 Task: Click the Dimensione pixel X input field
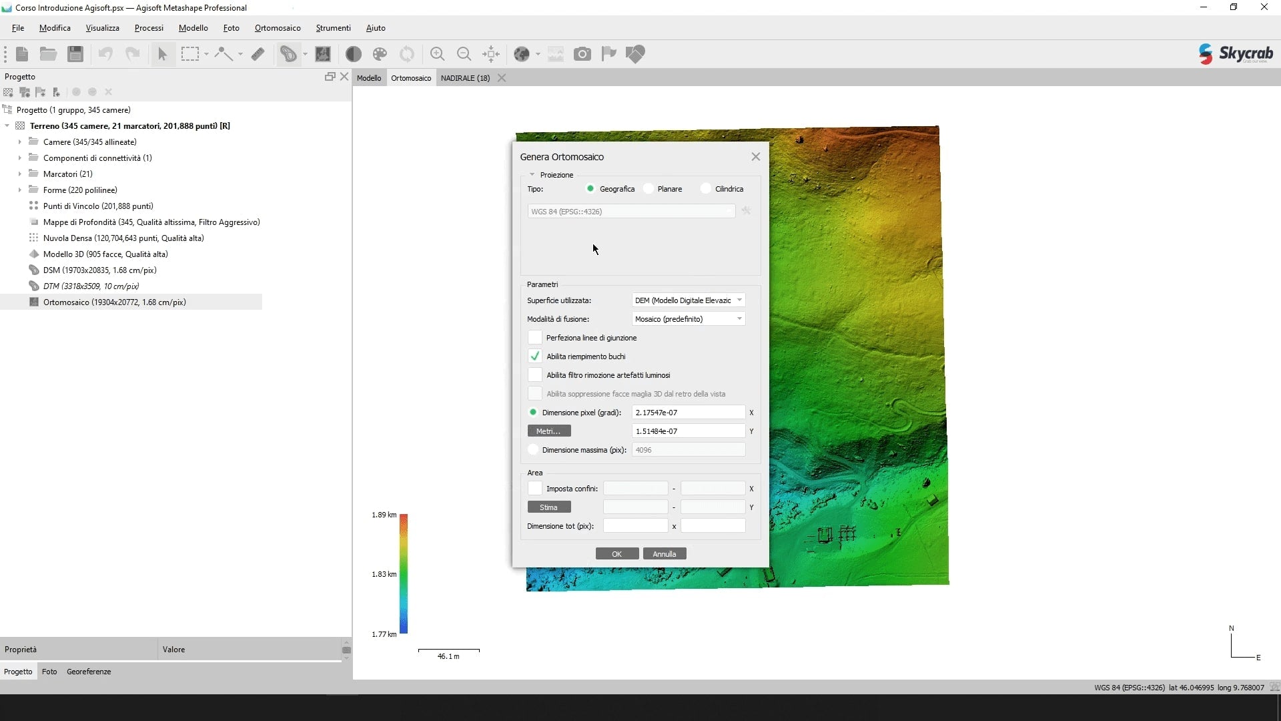pyautogui.click(x=688, y=413)
